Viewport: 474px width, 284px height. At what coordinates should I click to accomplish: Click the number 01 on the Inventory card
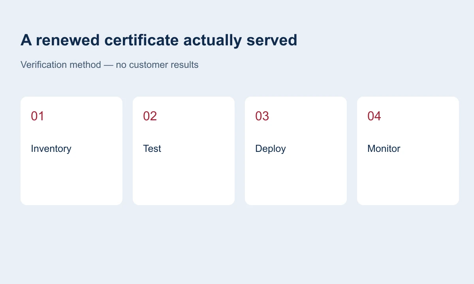pos(38,116)
